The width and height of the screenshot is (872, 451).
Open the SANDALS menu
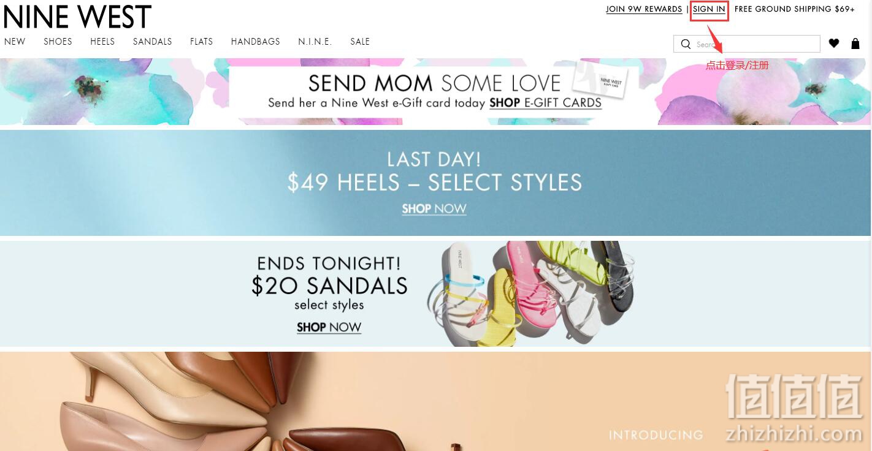tap(152, 42)
